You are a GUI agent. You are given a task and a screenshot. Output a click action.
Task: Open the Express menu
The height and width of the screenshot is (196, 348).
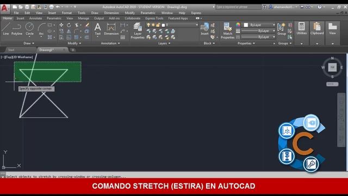tap(196, 13)
